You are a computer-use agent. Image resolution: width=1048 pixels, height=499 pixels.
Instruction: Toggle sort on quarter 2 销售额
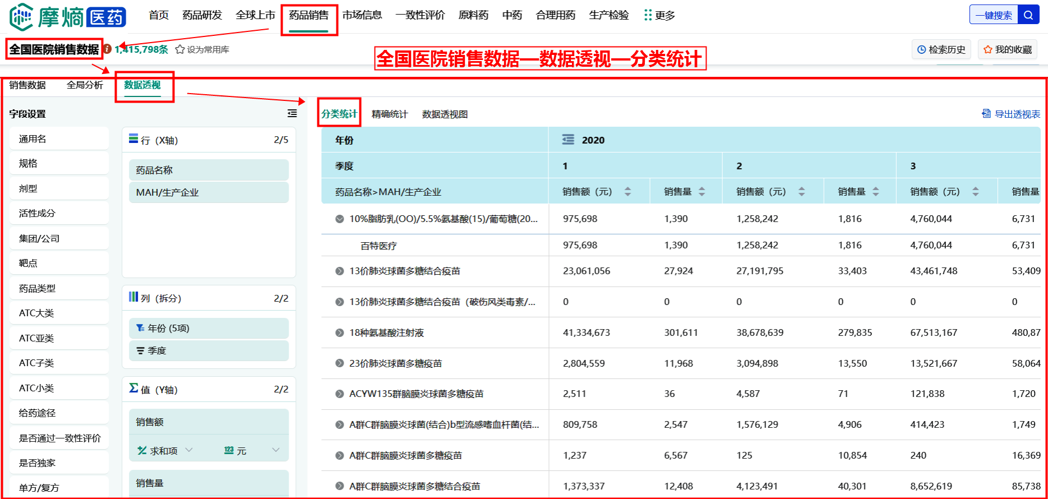tap(801, 192)
